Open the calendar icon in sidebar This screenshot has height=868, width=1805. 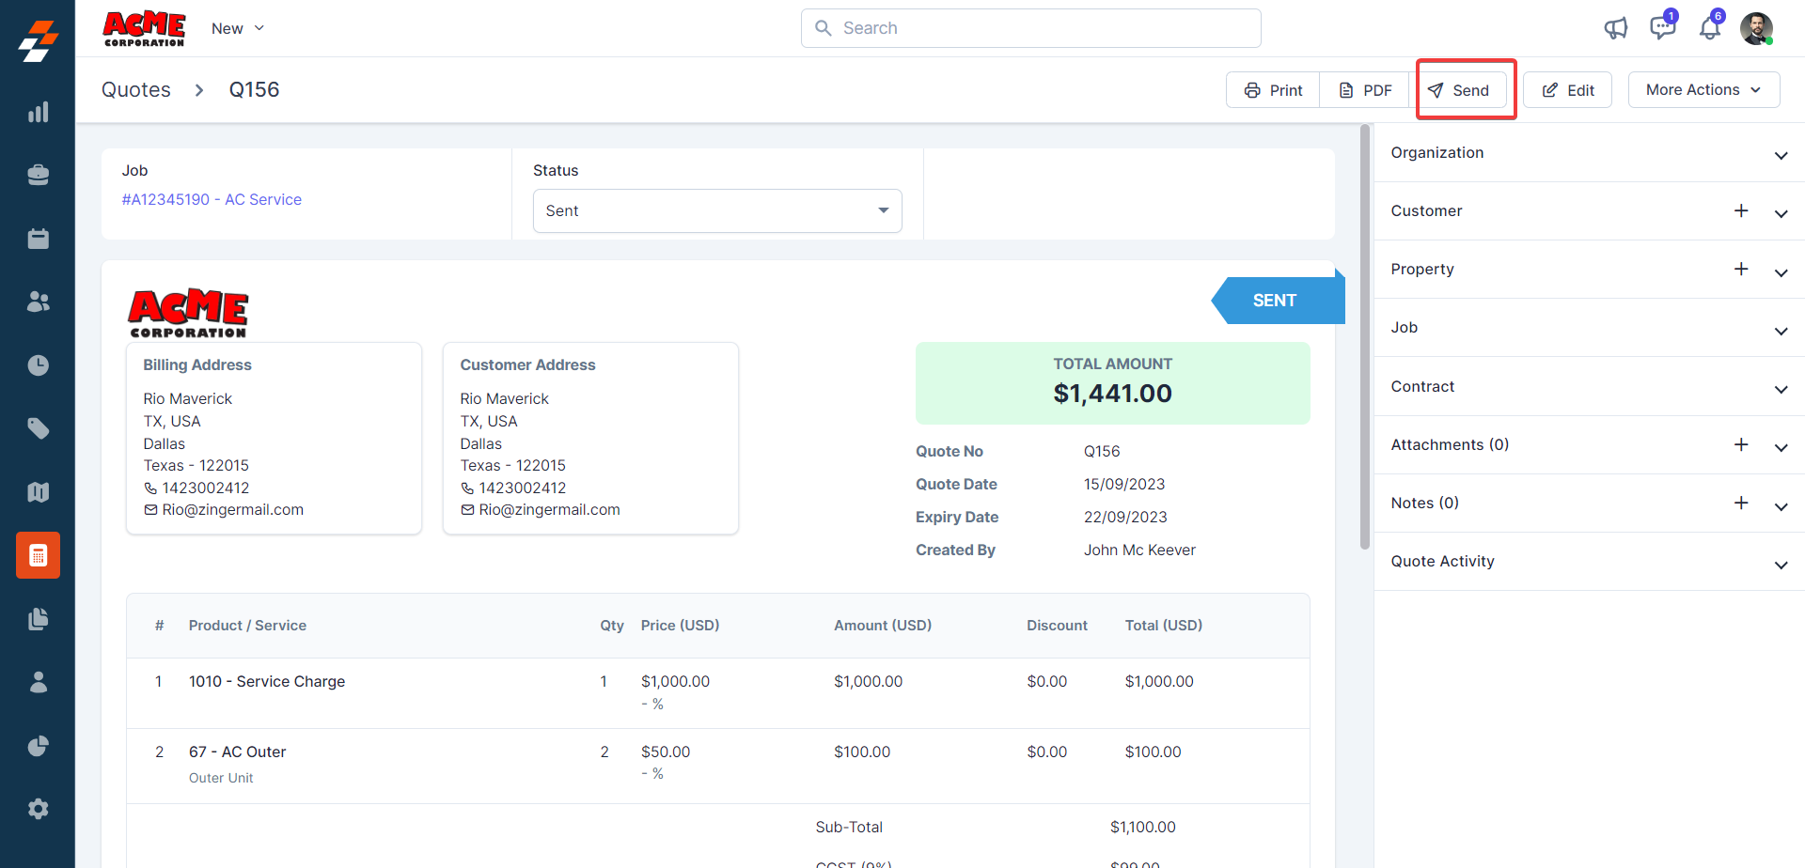[x=38, y=239]
